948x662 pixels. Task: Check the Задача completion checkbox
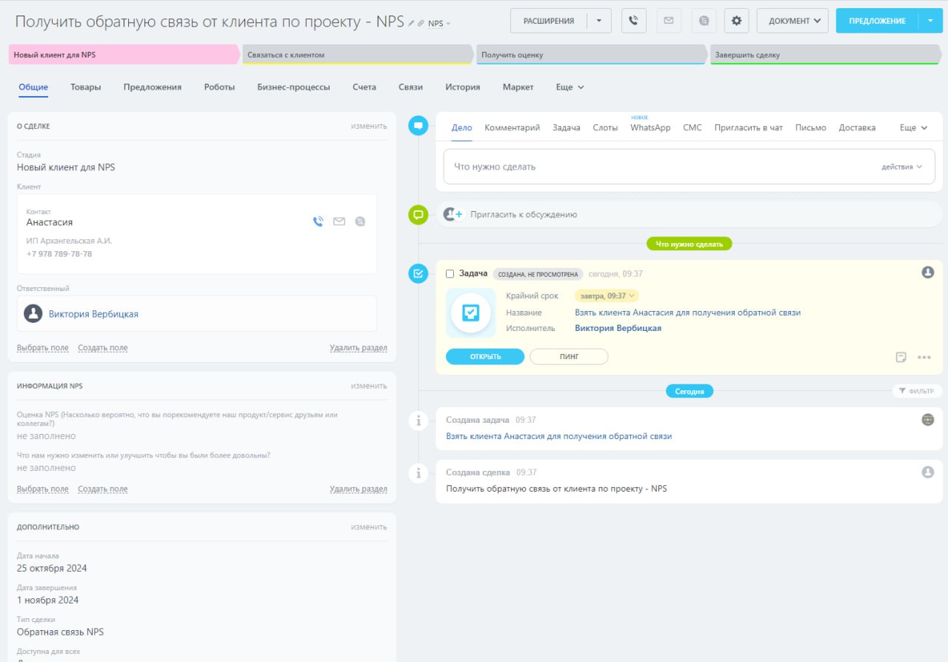click(x=450, y=274)
